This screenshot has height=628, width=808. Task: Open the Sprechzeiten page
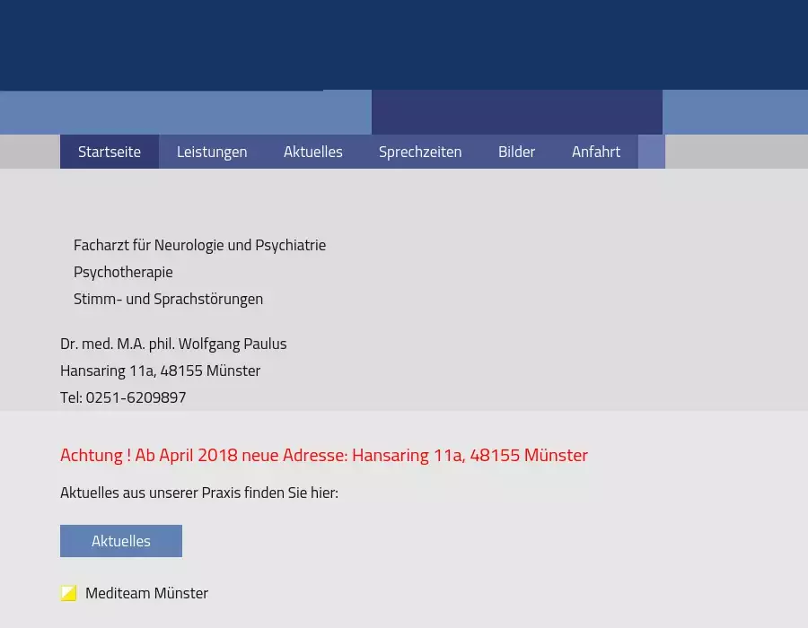click(420, 152)
